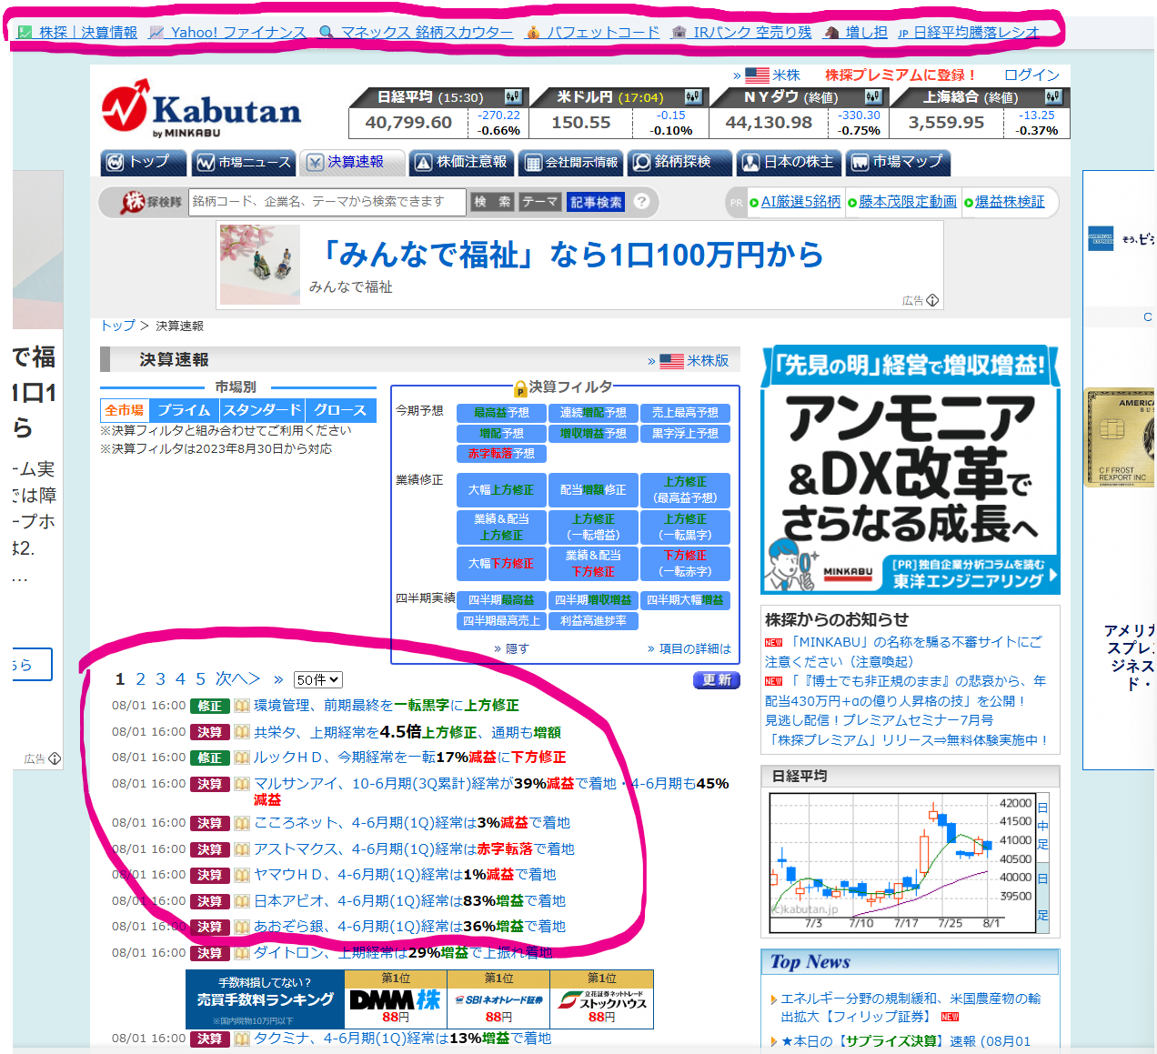Click the Yahoo! ファイナンス bookmark favicon
This screenshot has height=1054, width=1157.
(156, 33)
